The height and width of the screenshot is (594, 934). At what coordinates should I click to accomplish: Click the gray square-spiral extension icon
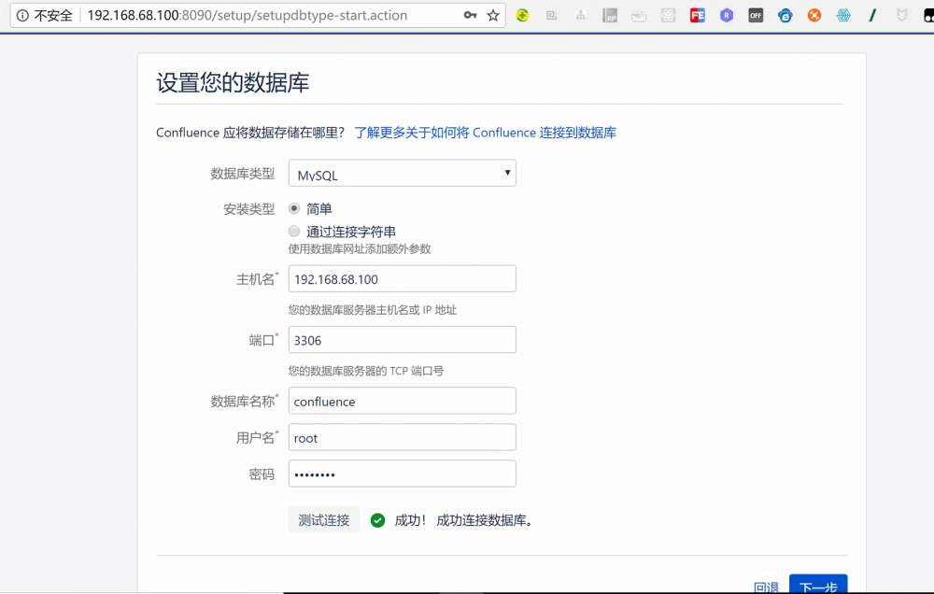tap(552, 16)
